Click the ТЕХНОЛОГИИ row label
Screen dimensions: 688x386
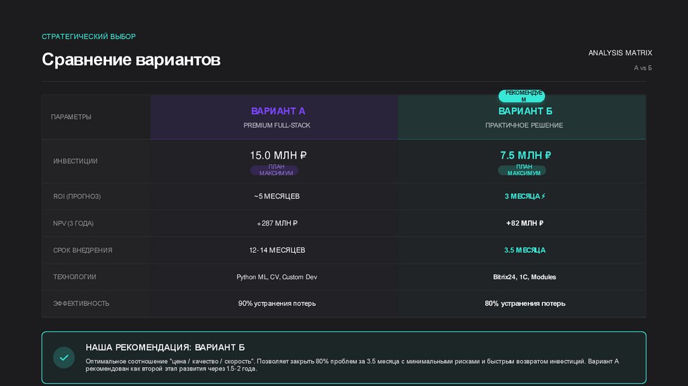pyautogui.click(x=75, y=277)
